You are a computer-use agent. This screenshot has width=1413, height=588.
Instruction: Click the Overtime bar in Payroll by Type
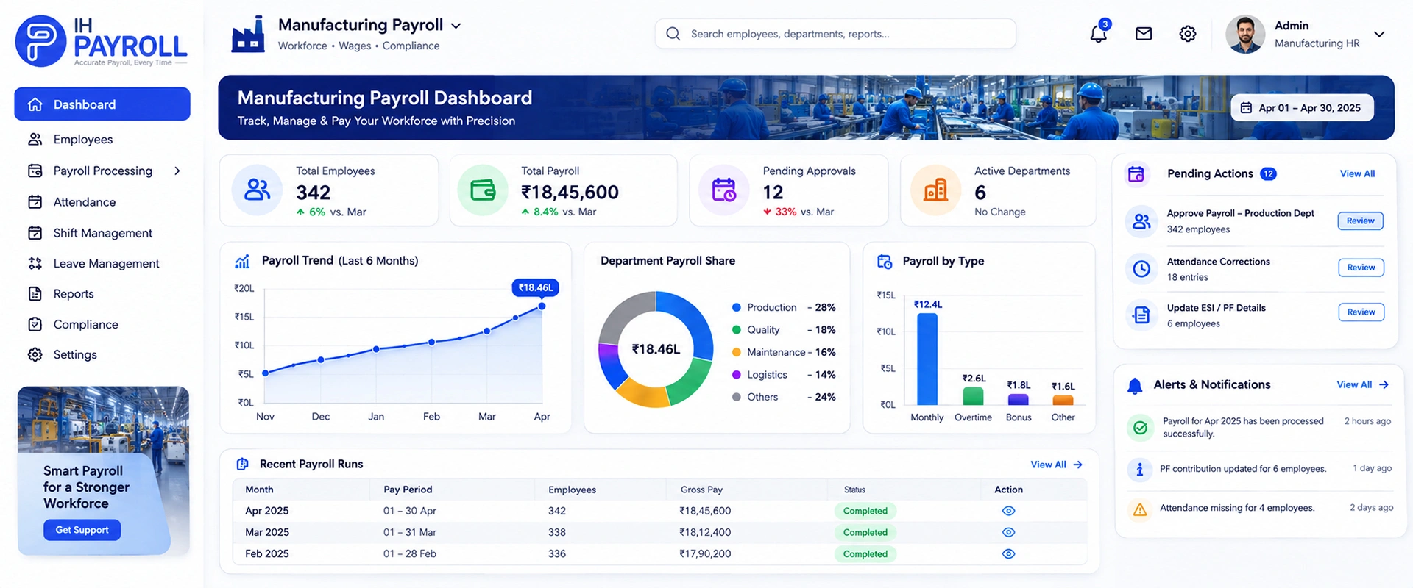973,395
